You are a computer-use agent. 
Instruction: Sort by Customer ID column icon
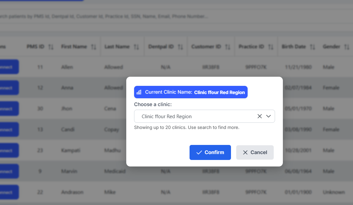click(228, 47)
